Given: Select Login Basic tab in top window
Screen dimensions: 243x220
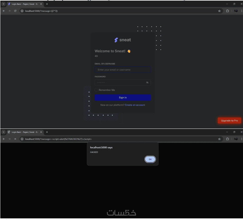Looking at the screenshot, I should pyautogui.click(x=25, y=4).
